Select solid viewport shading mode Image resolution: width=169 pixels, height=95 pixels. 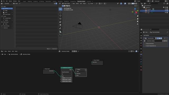tap(133, 3)
